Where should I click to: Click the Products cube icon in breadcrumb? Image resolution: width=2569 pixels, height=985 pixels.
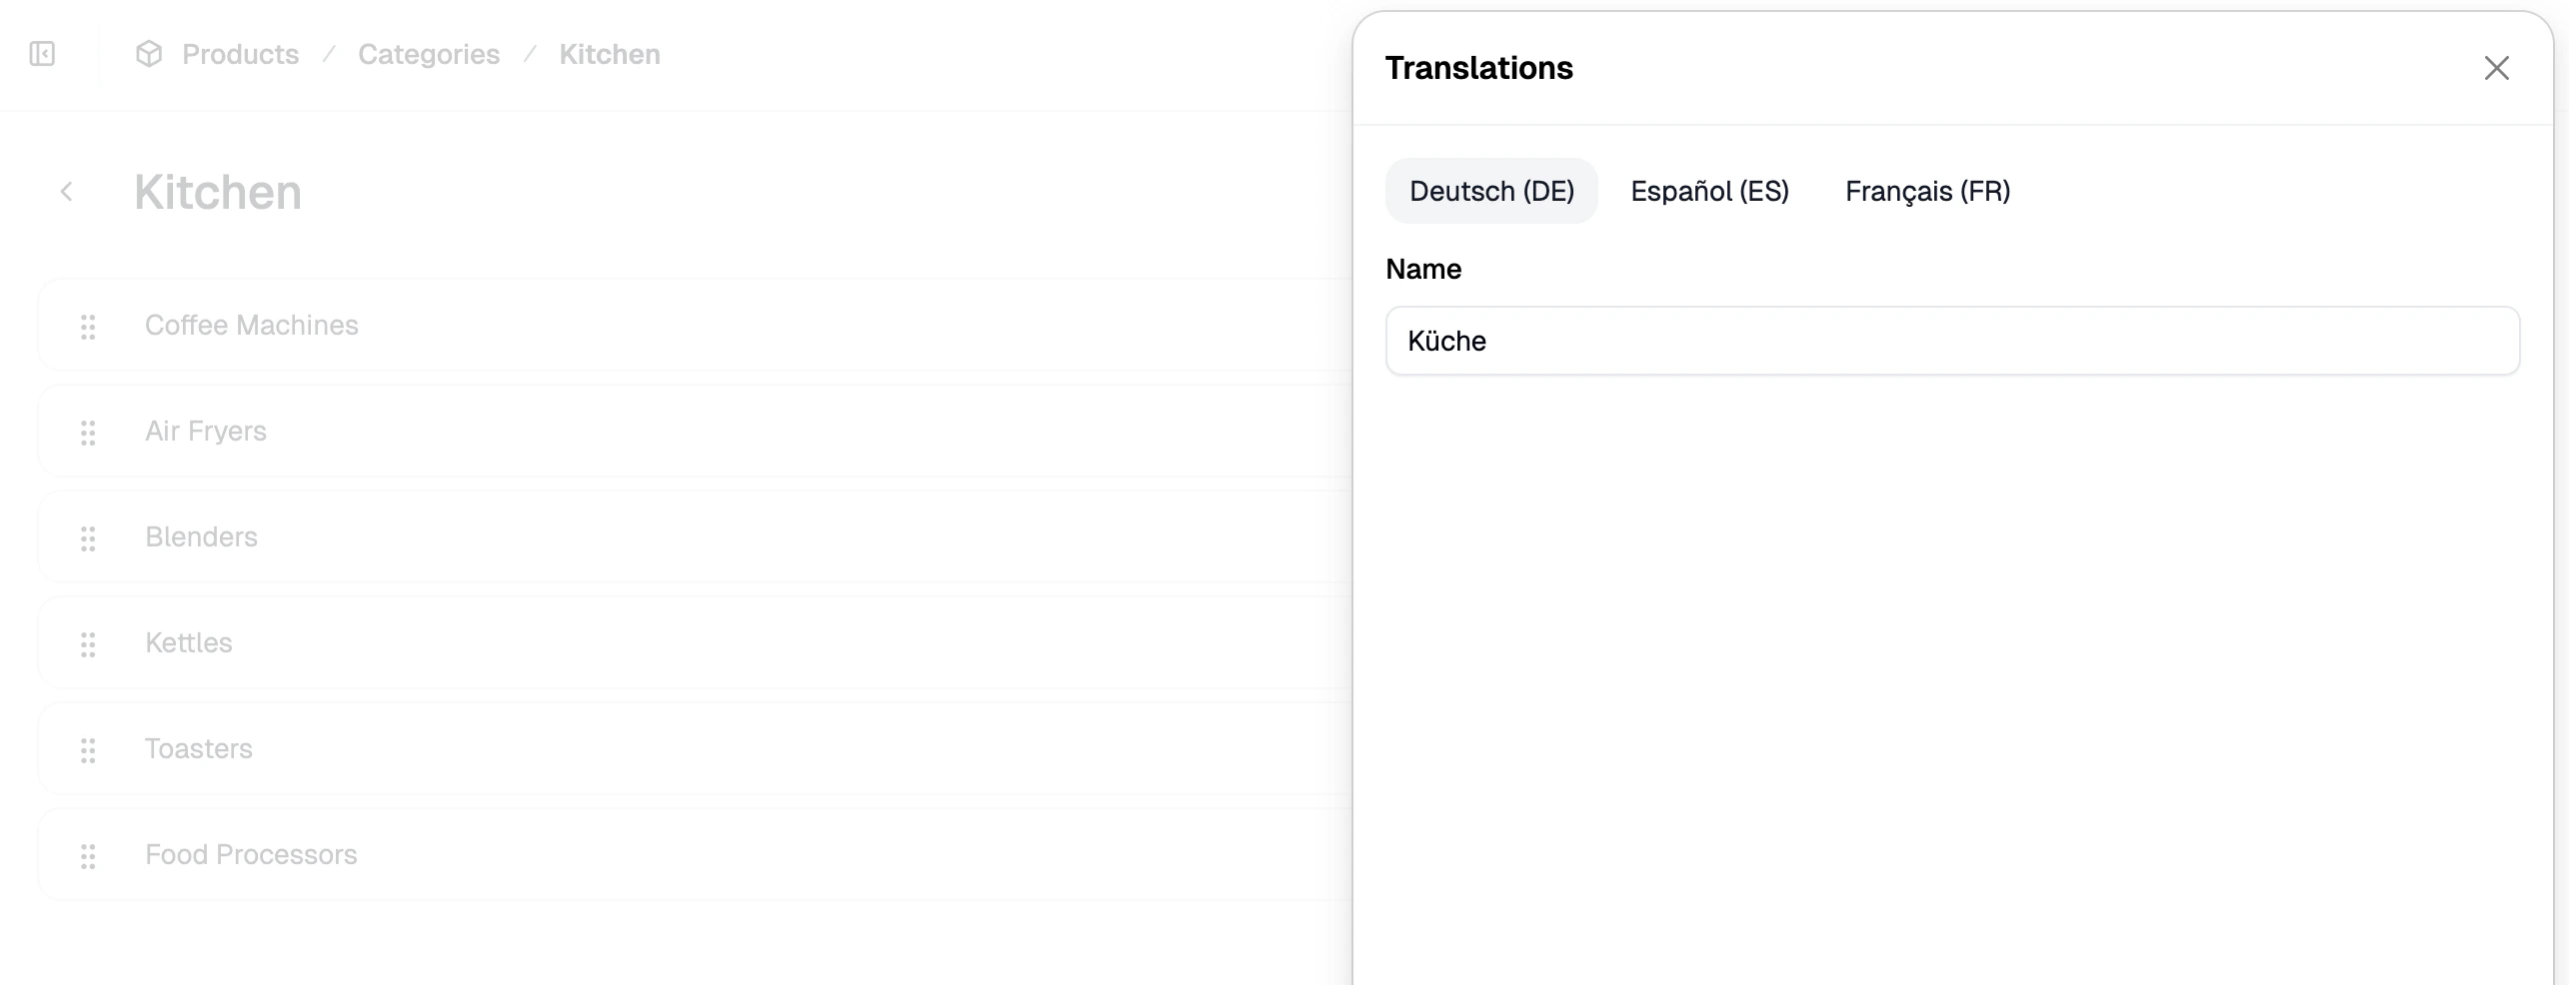coord(148,53)
